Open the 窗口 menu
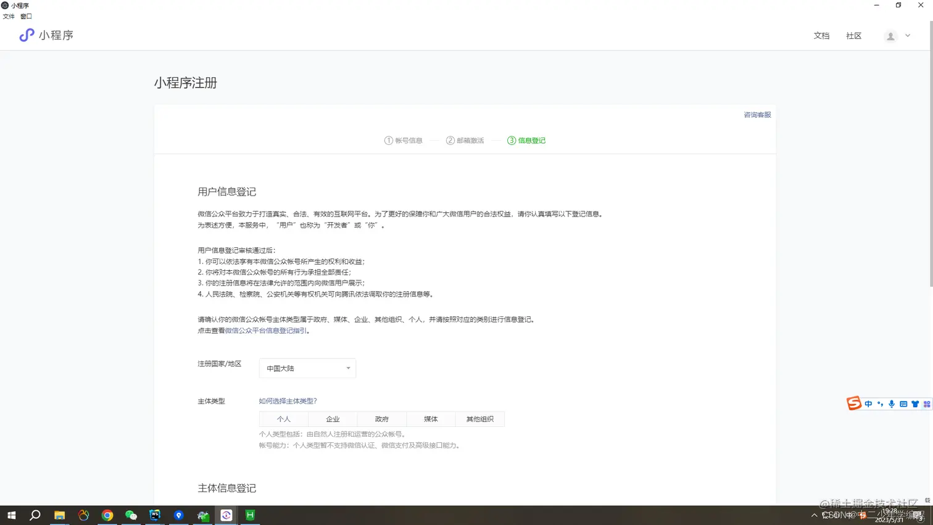 coord(26,17)
